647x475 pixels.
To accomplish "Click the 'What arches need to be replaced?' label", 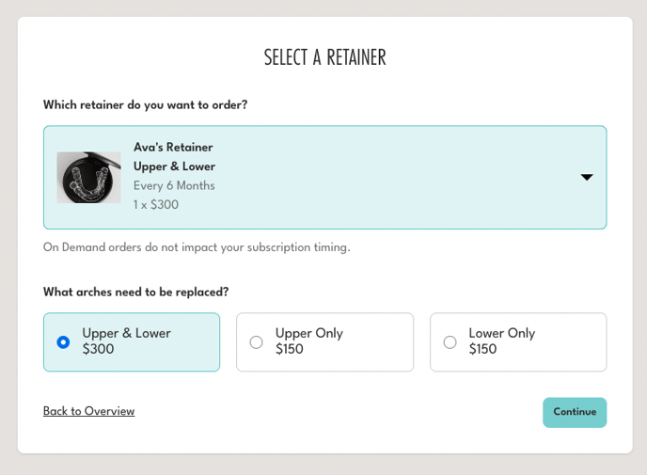I will (x=135, y=293).
